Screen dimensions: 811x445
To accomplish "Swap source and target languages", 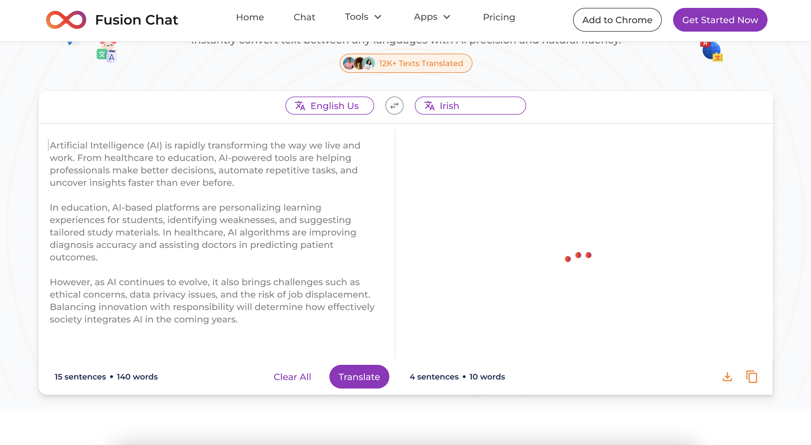I will [x=394, y=106].
